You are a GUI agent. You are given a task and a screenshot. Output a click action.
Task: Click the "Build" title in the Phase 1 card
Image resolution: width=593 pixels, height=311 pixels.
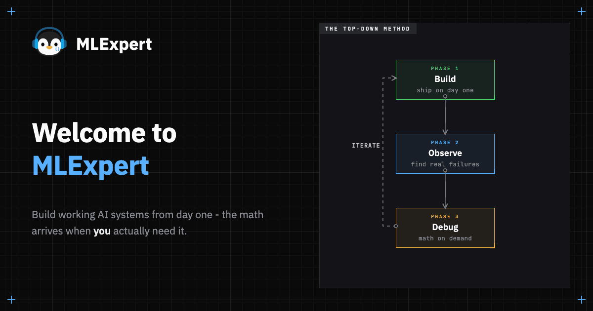445,79
